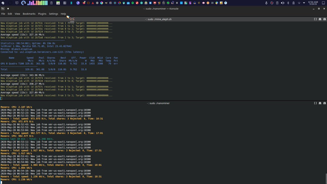Click 'Total speed: 972.075 H/s' summary line

pyautogui.click(x=52, y=119)
